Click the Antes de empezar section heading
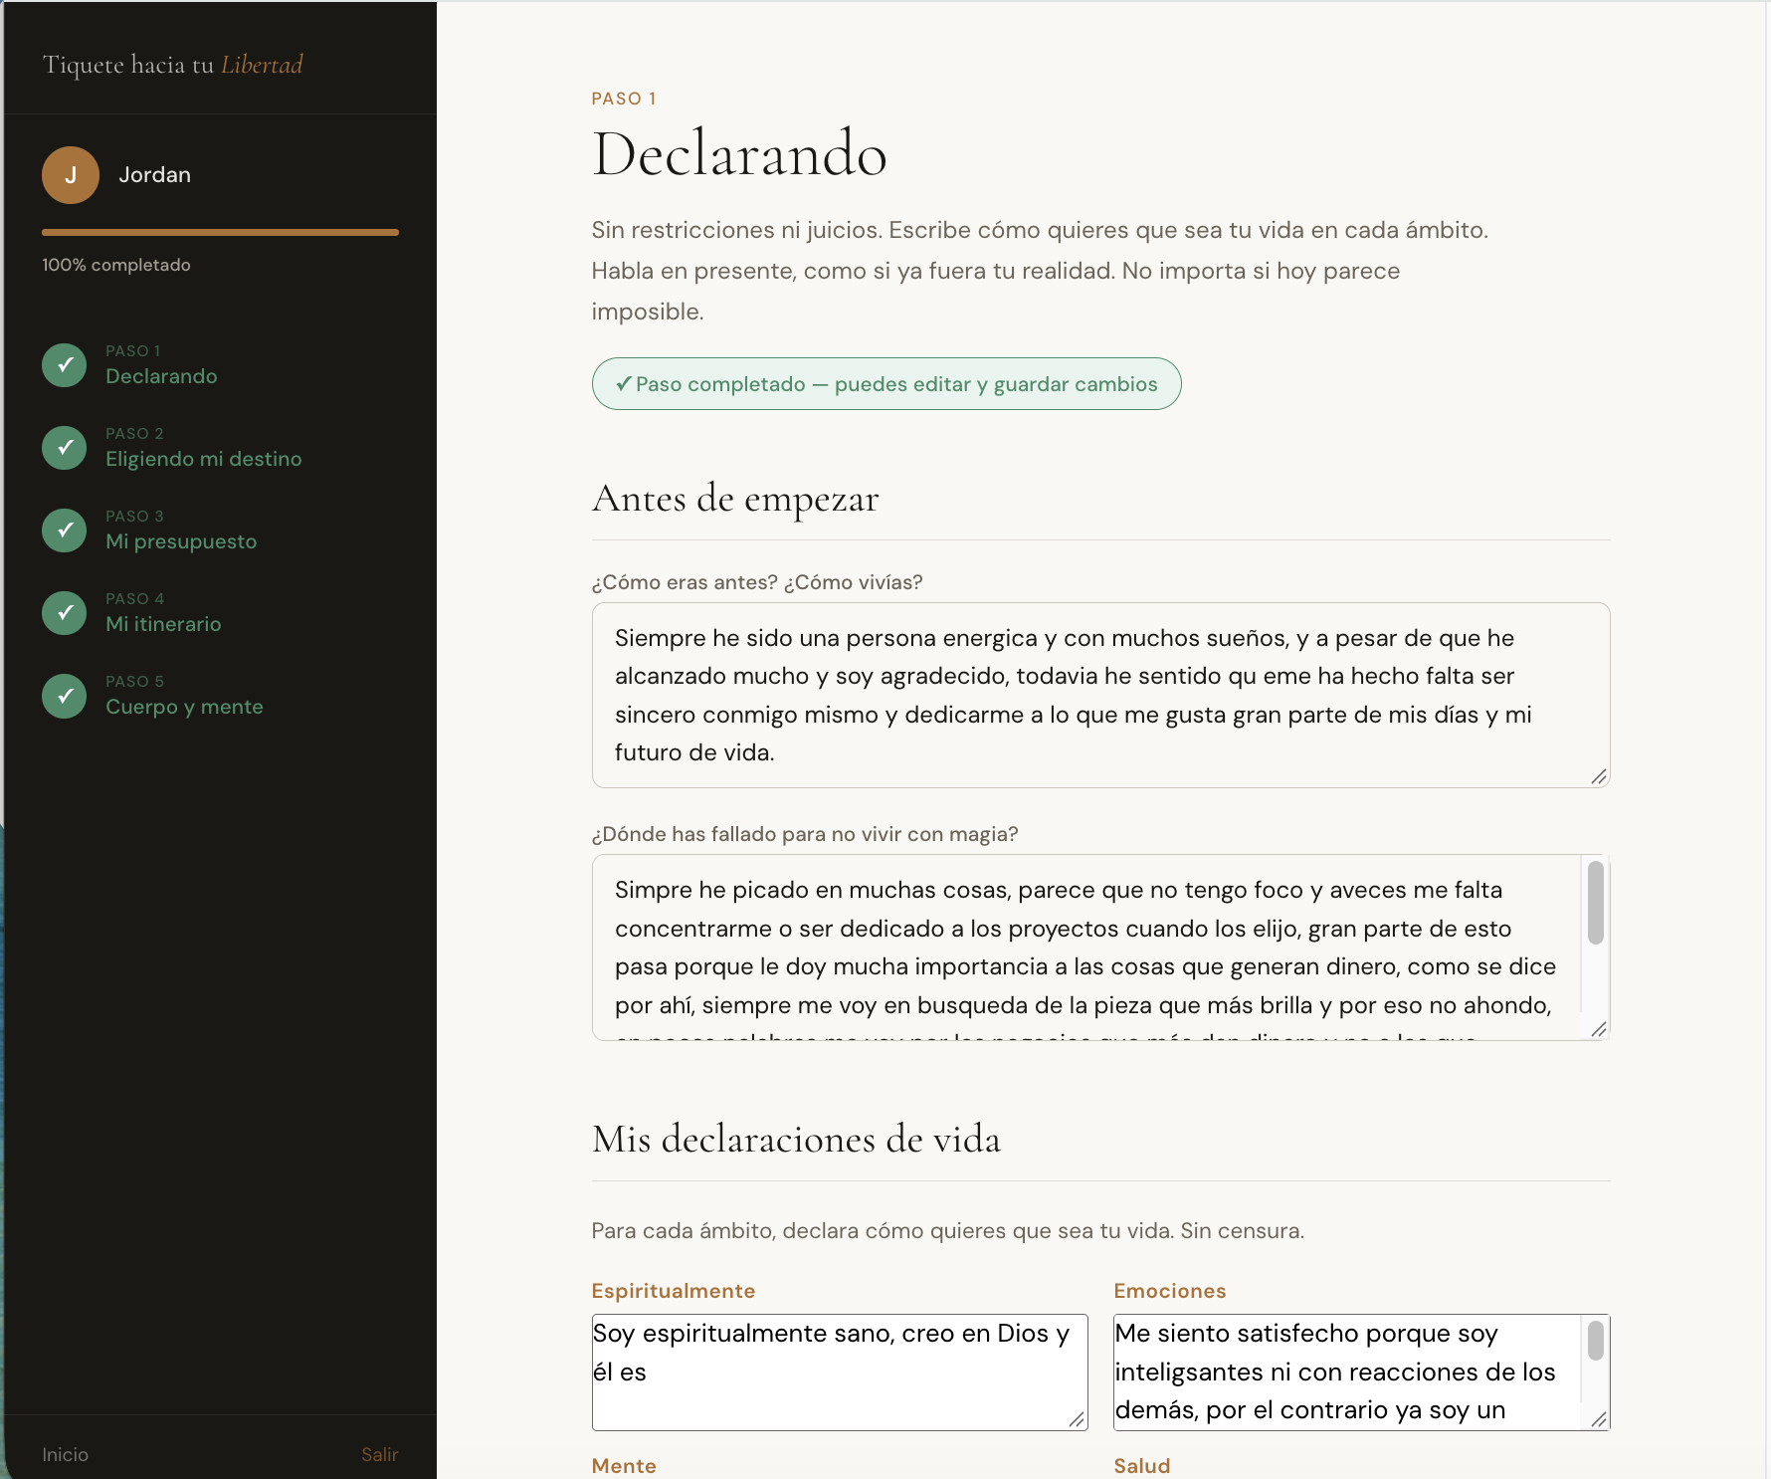Viewport: 1771px width, 1479px height. [x=735, y=498]
